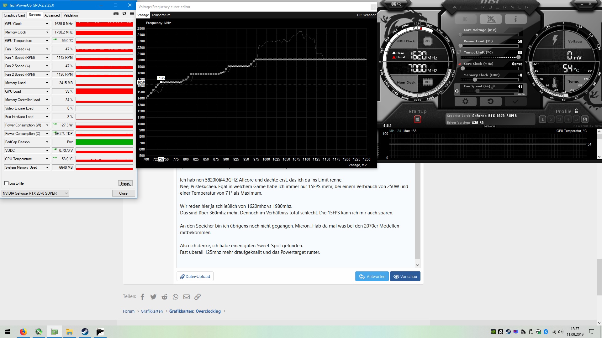Open GPU-Z hamburger menu icon

132,14
